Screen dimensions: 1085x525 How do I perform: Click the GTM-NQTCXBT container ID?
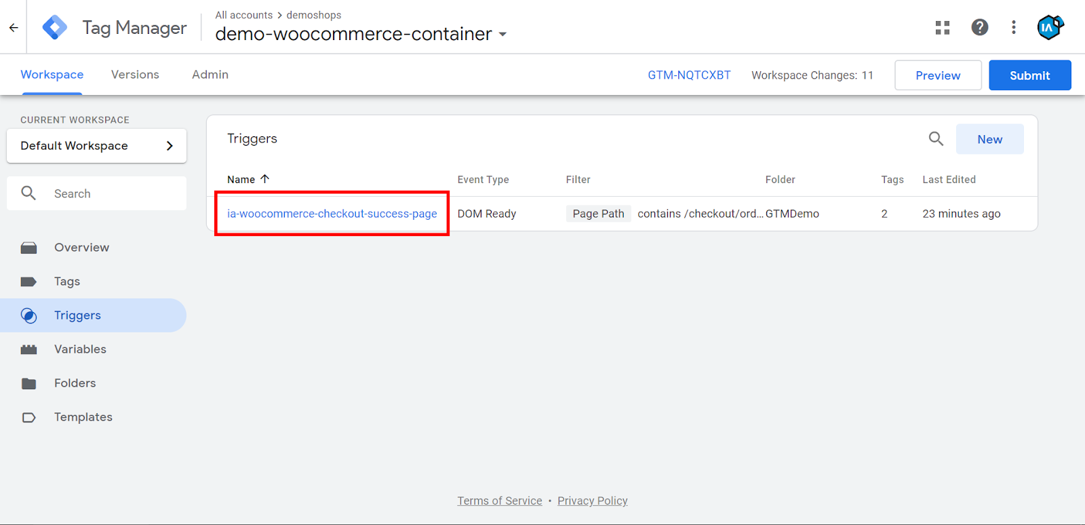click(689, 75)
